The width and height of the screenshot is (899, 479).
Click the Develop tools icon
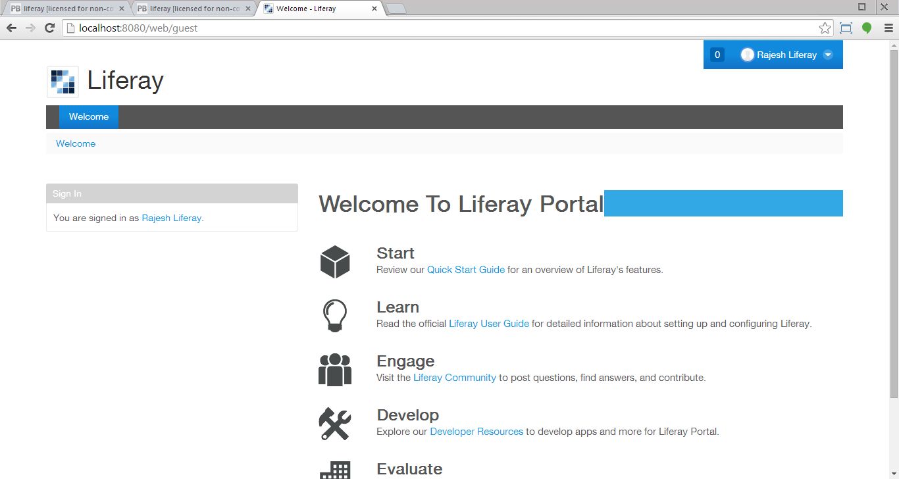coord(335,423)
